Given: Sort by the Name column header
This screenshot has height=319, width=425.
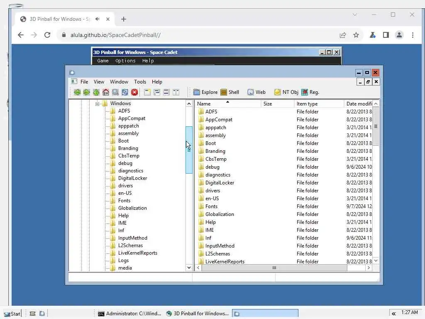Looking at the screenshot, I should coord(228,103).
